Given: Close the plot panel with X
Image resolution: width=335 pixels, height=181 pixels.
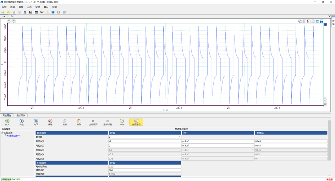Looking at the screenshot, I should click(329, 16).
